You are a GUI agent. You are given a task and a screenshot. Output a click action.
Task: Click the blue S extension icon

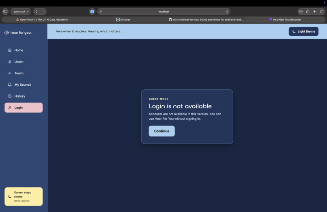coord(92,11)
